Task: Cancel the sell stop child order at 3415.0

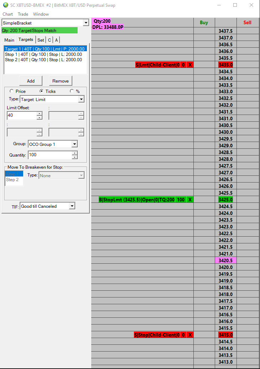Action: click(190, 335)
